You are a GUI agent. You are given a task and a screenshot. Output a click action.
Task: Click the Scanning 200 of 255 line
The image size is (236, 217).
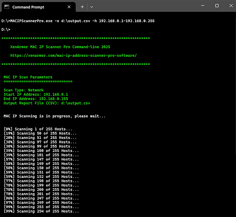(x=41, y=190)
